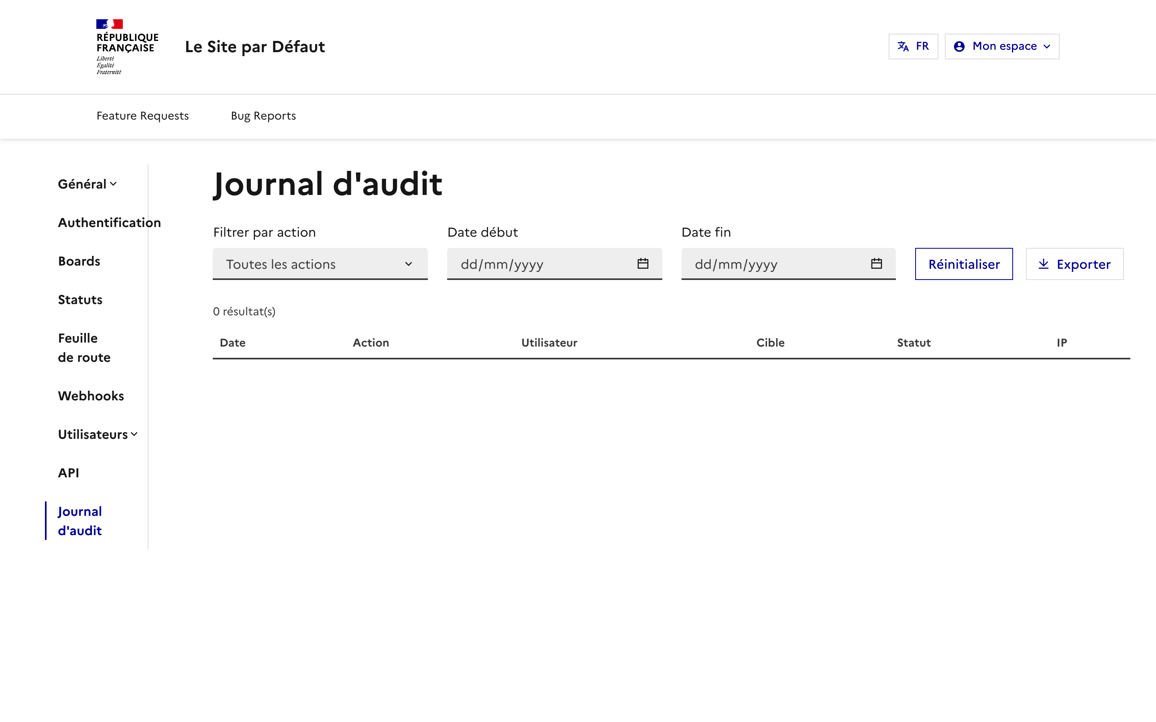Click the Exporter link
1156x722 pixels.
(1083, 264)
